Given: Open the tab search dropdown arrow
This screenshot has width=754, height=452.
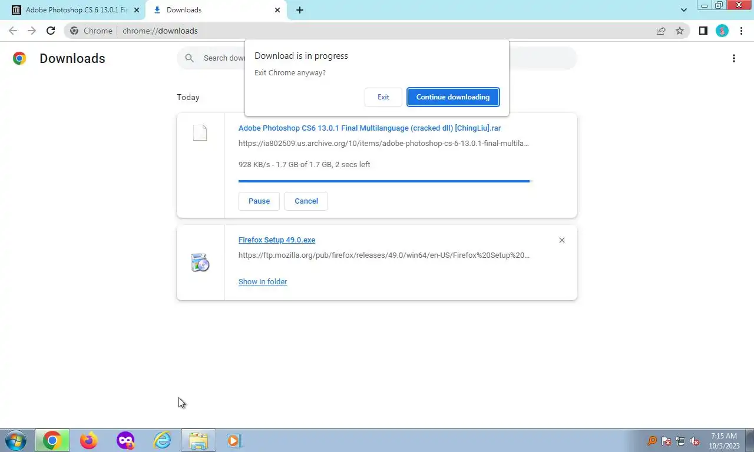Looking at the screenshot, I should 684,10.
